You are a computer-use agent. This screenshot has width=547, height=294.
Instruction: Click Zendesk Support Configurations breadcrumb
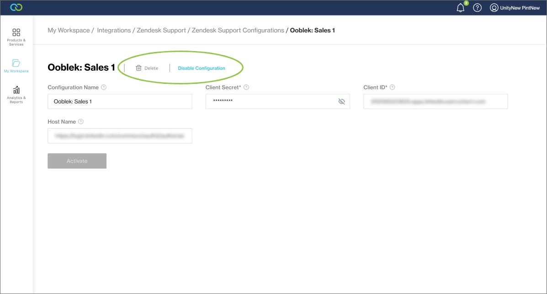(238, 30)
